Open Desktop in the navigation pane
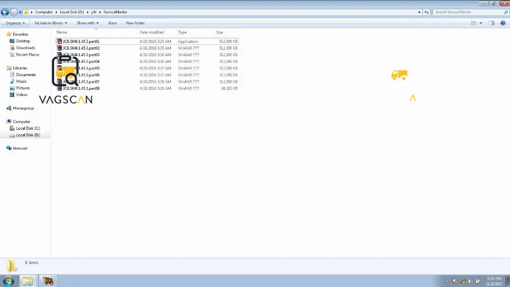This screenshot has height=287, width=510. (23, 41)
